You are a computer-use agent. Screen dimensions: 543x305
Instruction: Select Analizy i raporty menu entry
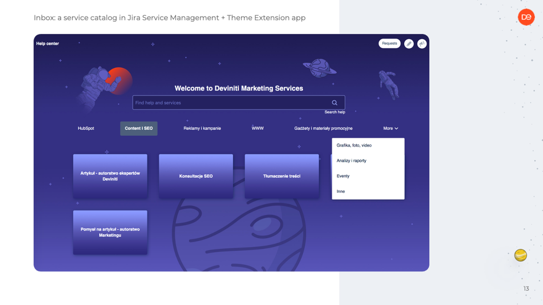pyautogui.click(x=368, y=161)
